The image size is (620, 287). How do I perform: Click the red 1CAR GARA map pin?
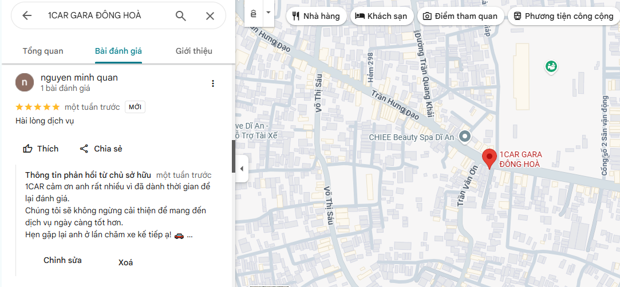489,159
